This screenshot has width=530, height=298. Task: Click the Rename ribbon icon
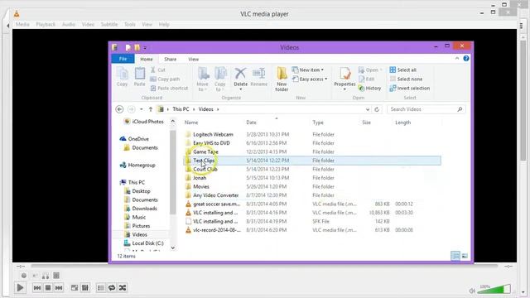pyautogui.click(x=259, y=77)
